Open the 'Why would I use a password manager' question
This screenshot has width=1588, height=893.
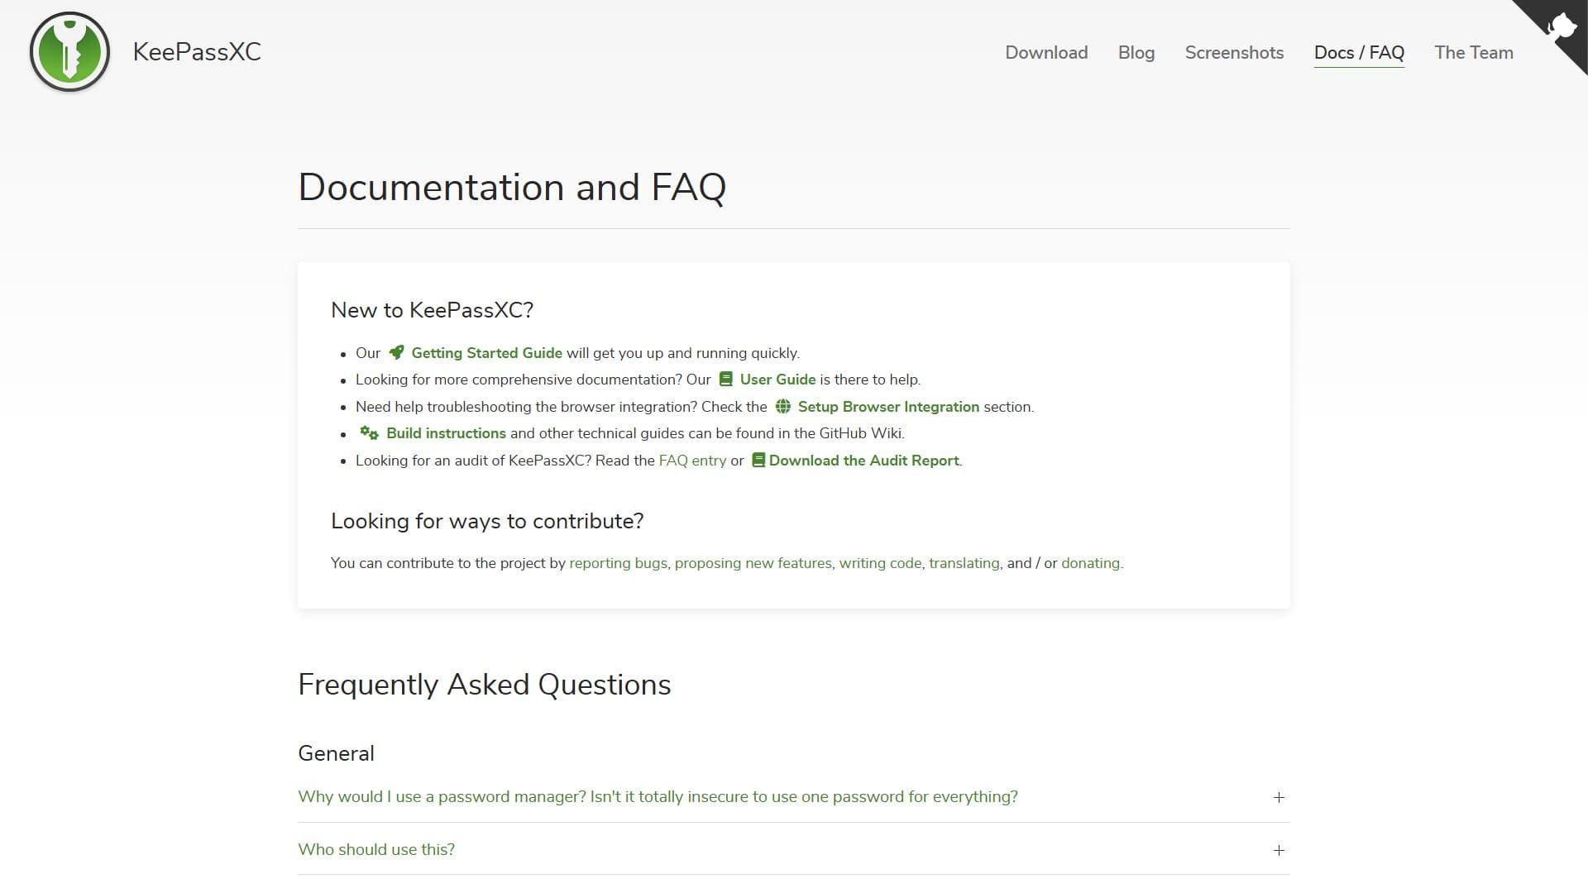click(658, 796)
